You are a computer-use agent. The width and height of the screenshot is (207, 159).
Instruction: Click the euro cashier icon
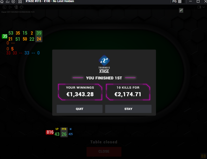13,1
